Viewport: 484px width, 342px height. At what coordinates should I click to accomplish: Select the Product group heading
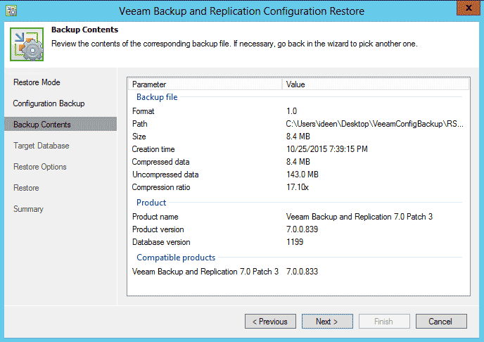tap(151, 203)
